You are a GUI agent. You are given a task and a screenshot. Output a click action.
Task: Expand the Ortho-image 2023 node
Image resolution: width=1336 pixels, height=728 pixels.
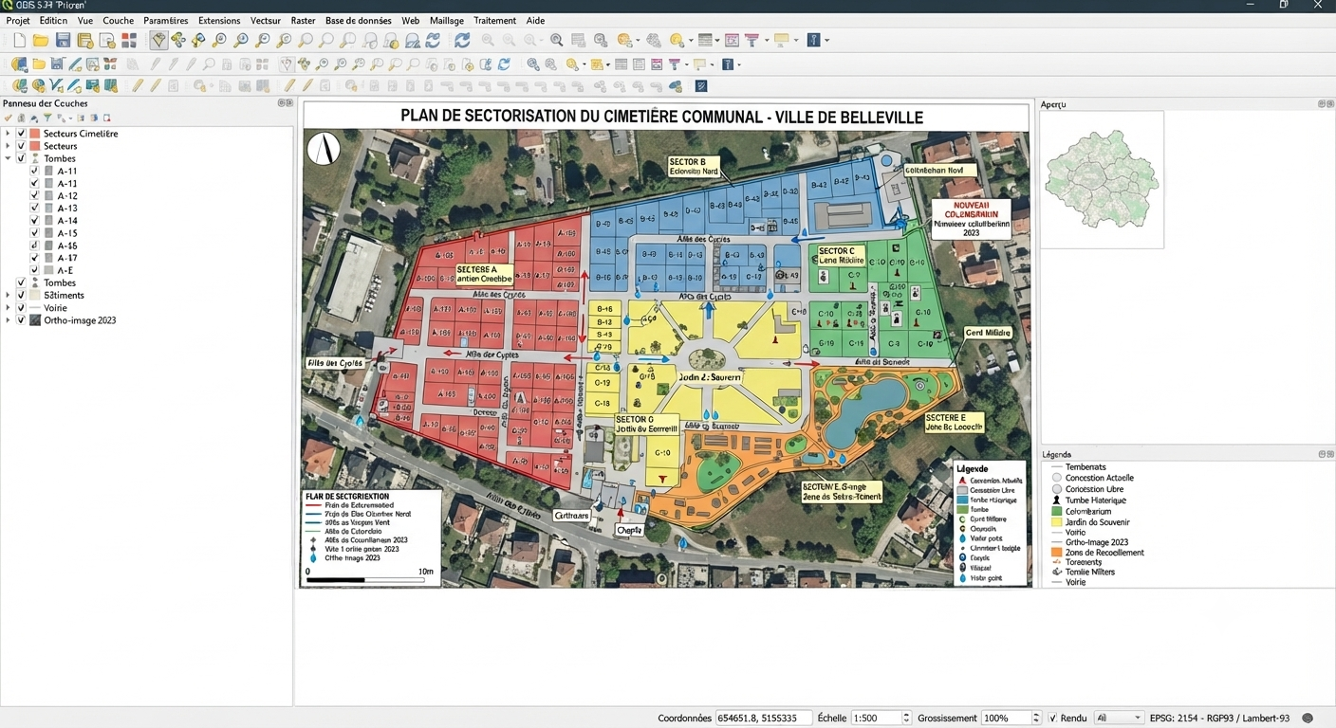click(x=8, y=319)
